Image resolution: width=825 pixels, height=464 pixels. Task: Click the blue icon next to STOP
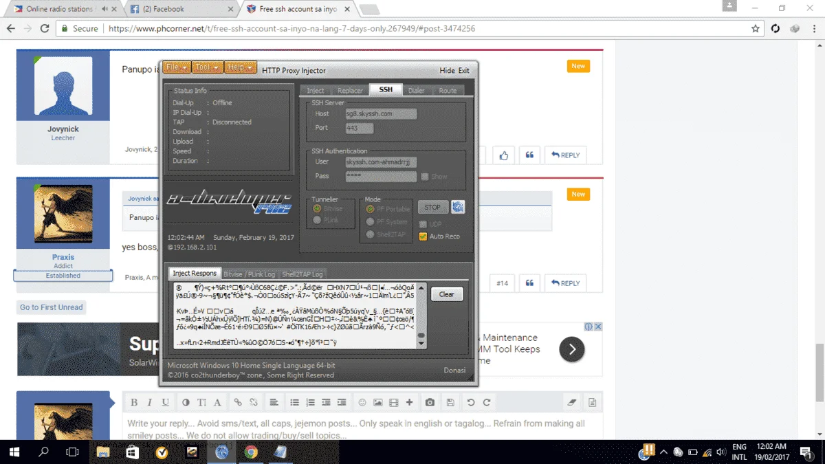coord(458,207)
